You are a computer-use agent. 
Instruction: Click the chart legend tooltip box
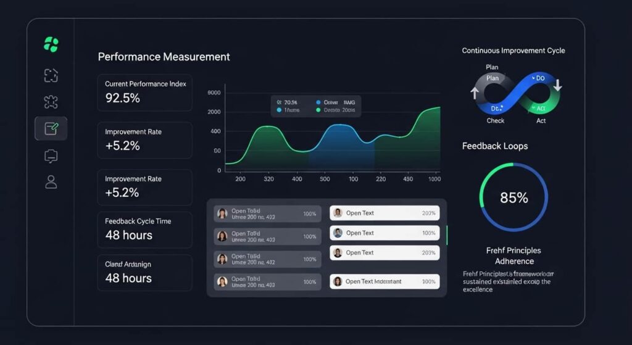click(x=315, y=106)
